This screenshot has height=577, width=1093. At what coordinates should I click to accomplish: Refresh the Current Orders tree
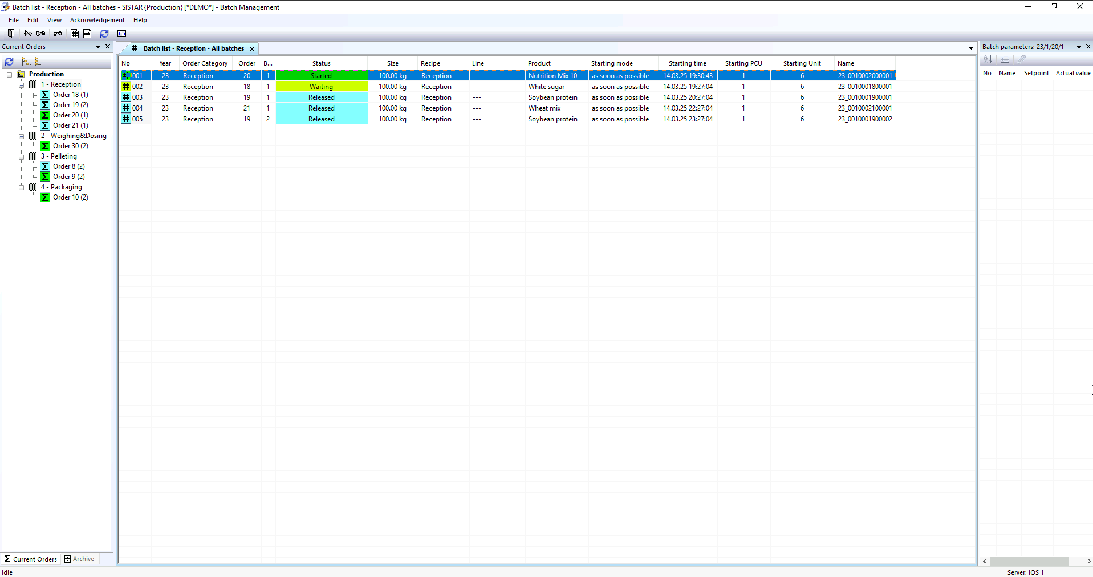pos(9,62)
